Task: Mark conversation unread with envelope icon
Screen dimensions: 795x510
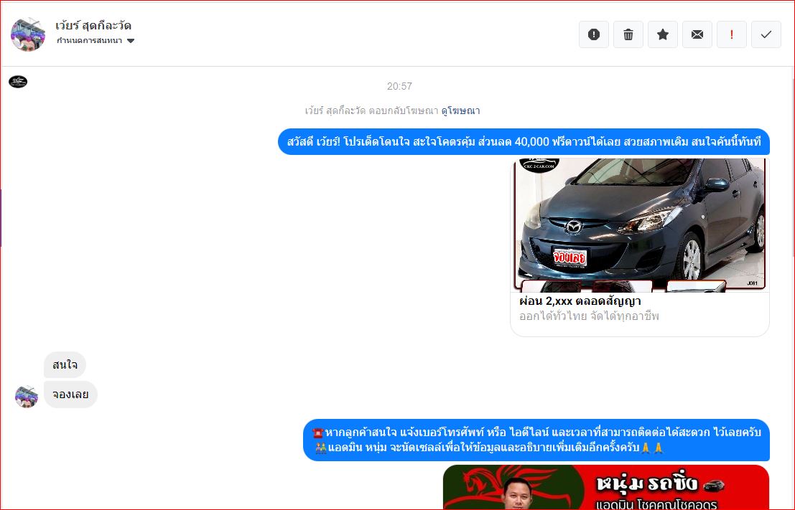Action: click(697, 34)
